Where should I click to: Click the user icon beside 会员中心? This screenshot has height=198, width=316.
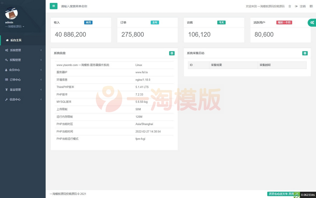point(7,70)
